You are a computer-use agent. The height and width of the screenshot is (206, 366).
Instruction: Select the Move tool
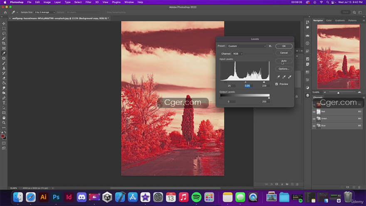4,24
